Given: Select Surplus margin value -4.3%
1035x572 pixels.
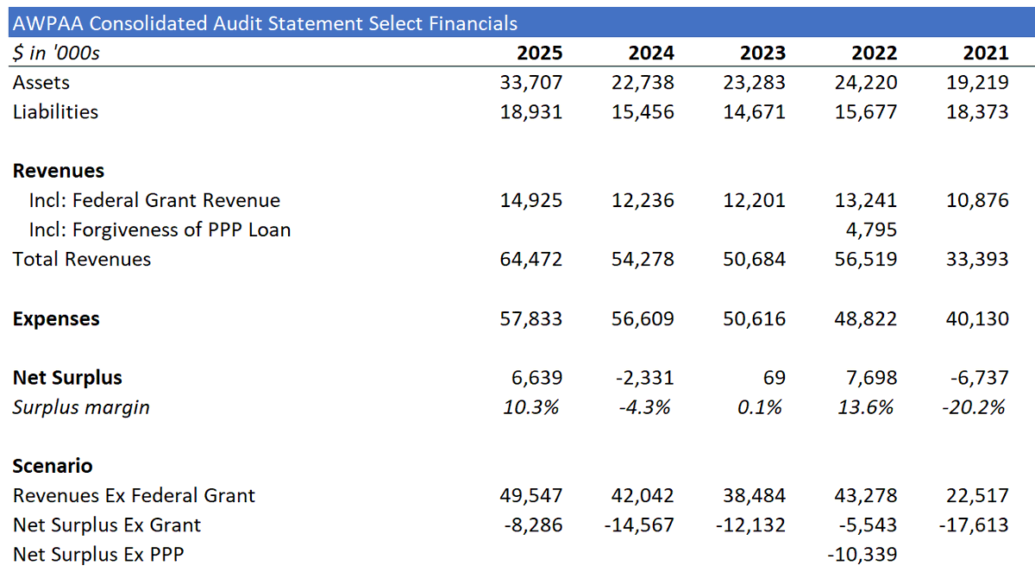Looking at the screenshot, I should coord(645,407).
